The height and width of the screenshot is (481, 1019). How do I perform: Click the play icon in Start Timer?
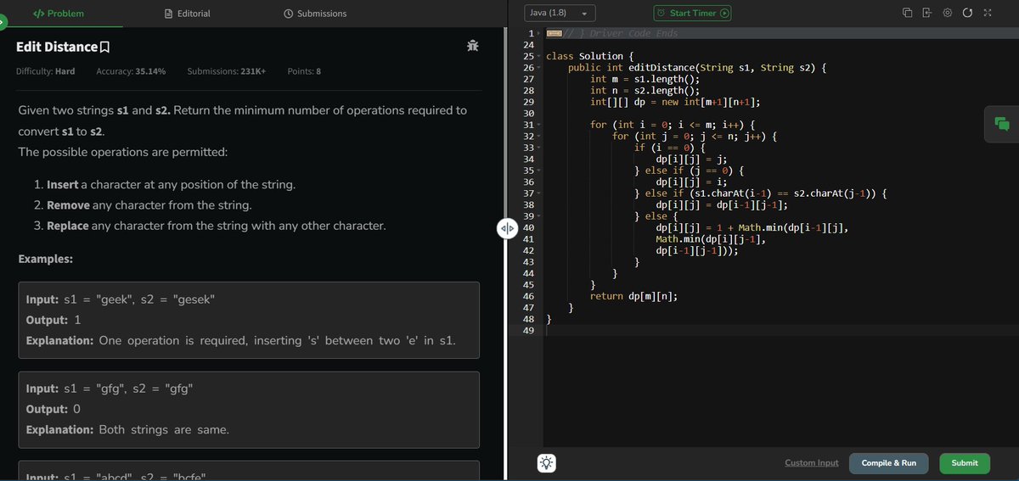(x=723, y=14)
